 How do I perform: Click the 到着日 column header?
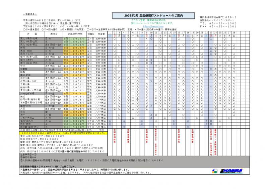pyautogui.click(x=91, y=34)
